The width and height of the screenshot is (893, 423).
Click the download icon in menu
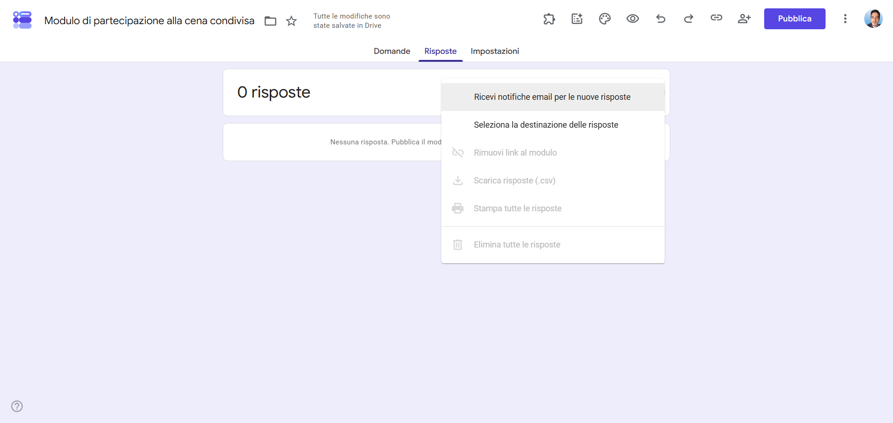(x=458, y=180)
